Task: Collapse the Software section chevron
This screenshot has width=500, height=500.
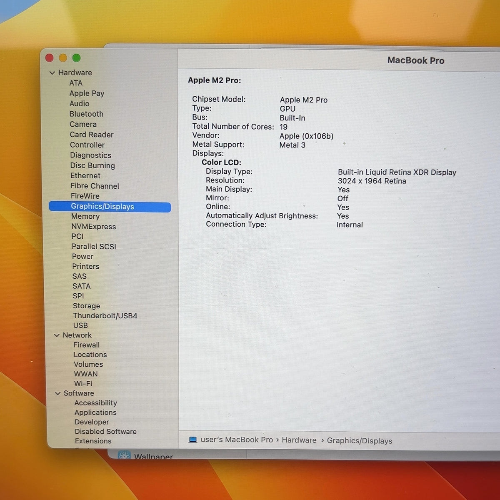Action: 58,393
